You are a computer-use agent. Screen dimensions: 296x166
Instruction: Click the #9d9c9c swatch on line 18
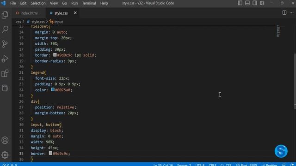click(55, 55)
